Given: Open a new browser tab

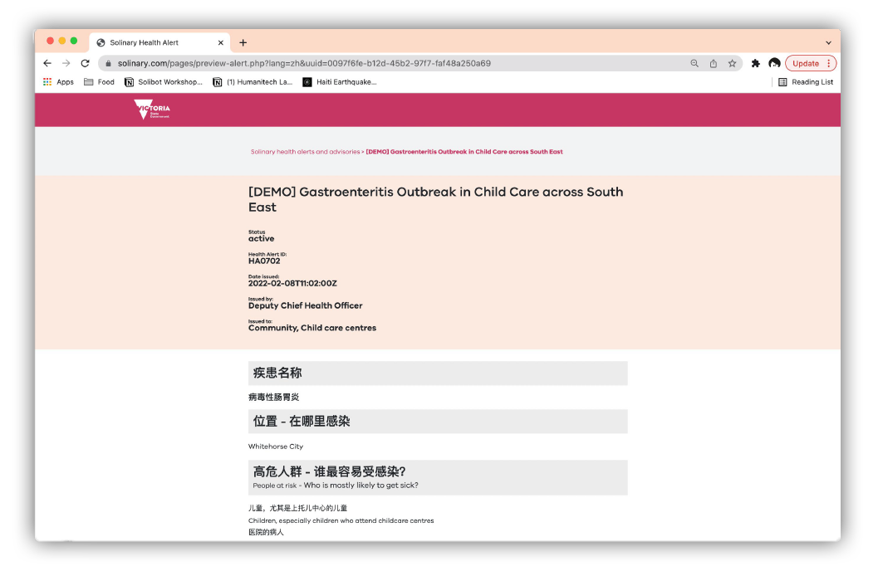Looking at the screenshot, I should [x=243, y=42].
